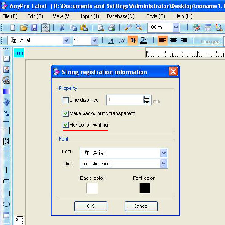225x225 pixels.
Task: Open the Align dropdown showing Left alignment
Action: tap(164, 164)
